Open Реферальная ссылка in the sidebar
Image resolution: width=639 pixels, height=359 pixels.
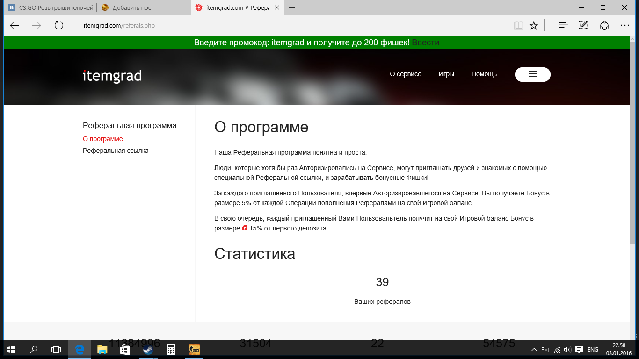coord(116,151)
